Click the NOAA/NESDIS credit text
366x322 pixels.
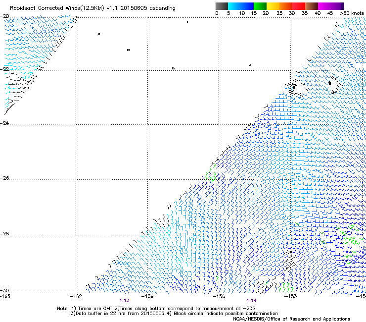[291, 319]
